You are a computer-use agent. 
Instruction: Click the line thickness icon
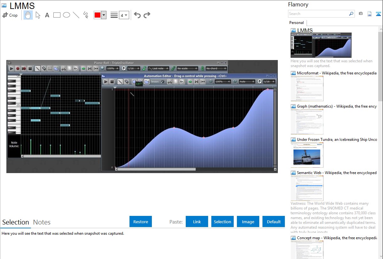[114, 15]
